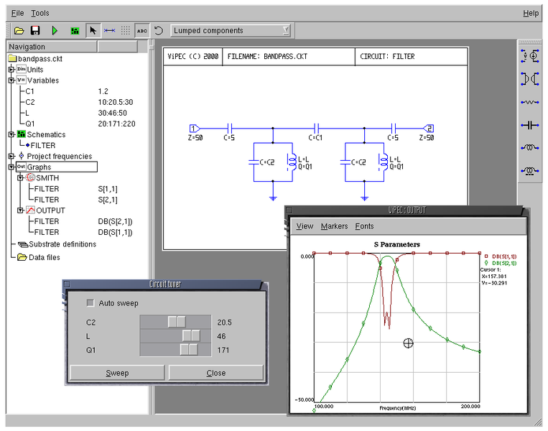Collapse the Schematics tree node
Screen dimensions: 548x431
[x=11, y=134]
